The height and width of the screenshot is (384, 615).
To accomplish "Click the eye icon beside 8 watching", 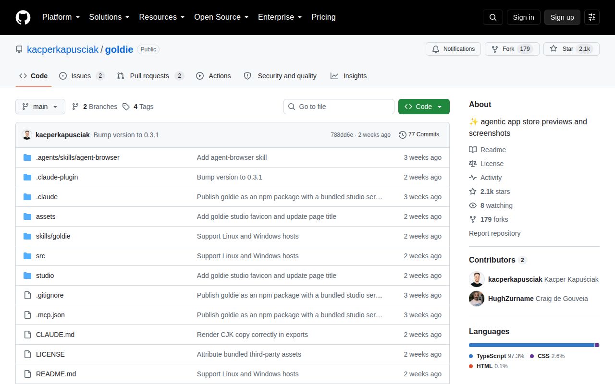I will pos(473,205).
